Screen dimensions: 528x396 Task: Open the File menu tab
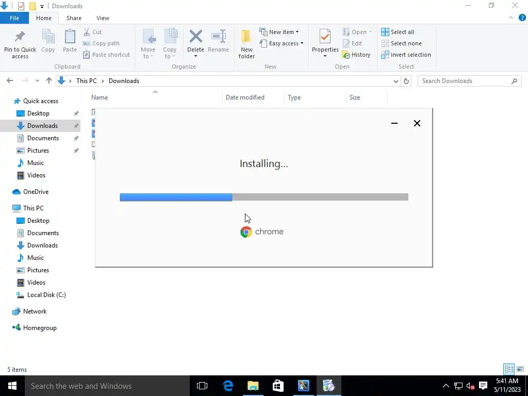(14, 18)
